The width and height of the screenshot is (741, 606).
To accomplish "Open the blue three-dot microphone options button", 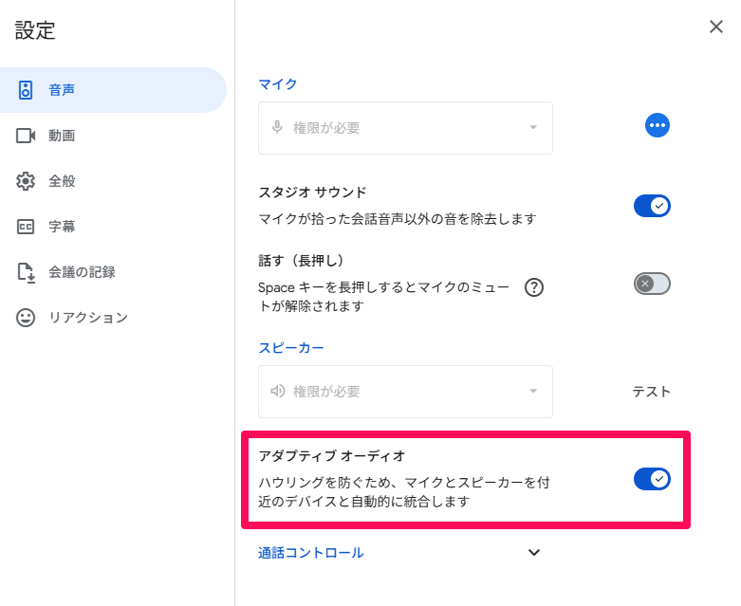I will click(x=658, y=125).
